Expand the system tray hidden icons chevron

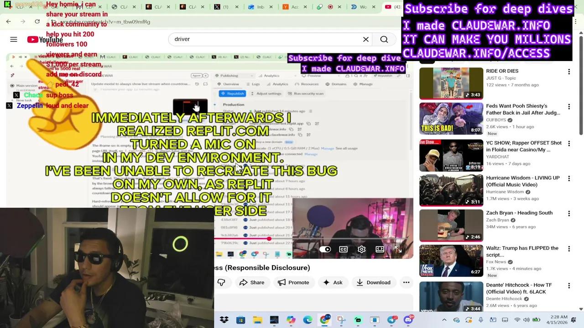(444, 320)
